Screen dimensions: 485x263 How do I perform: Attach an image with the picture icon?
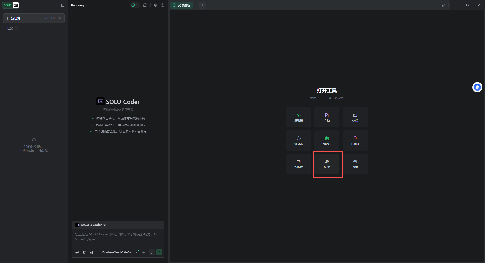91,252
